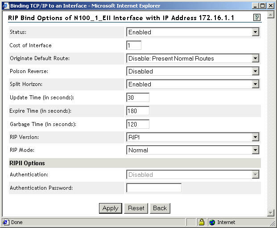Image resolution: width=277 pixels, height=228 pixels.
Task: Maximize the Internet Explorer window
Action: coord(263,6)
